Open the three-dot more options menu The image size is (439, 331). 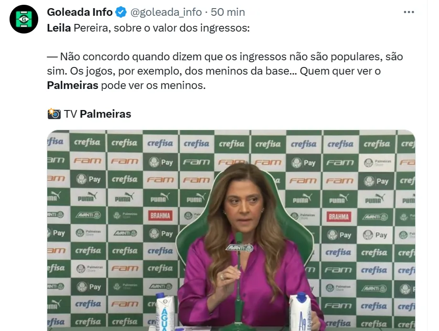409,12
